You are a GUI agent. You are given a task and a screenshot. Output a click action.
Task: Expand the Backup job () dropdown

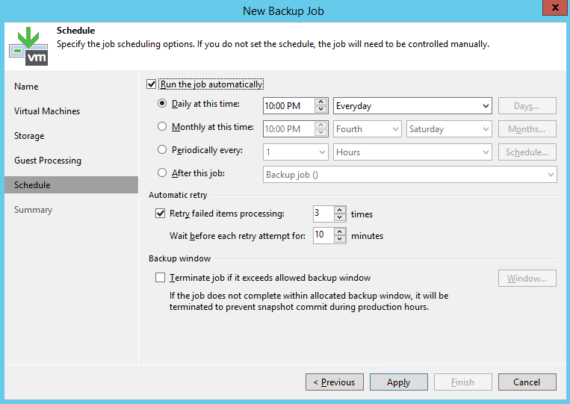click(x=410, y=175)
